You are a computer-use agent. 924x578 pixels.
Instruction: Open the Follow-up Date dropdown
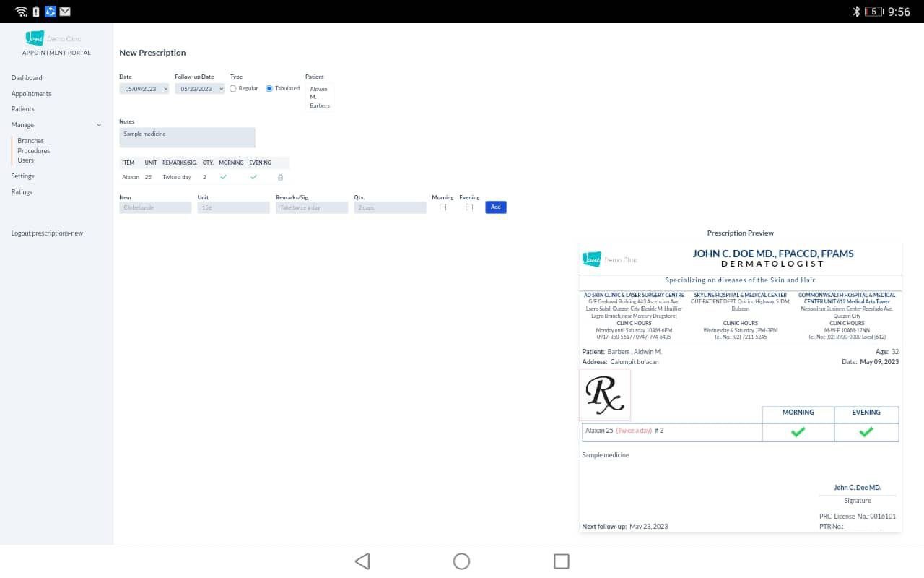point(199,89)
